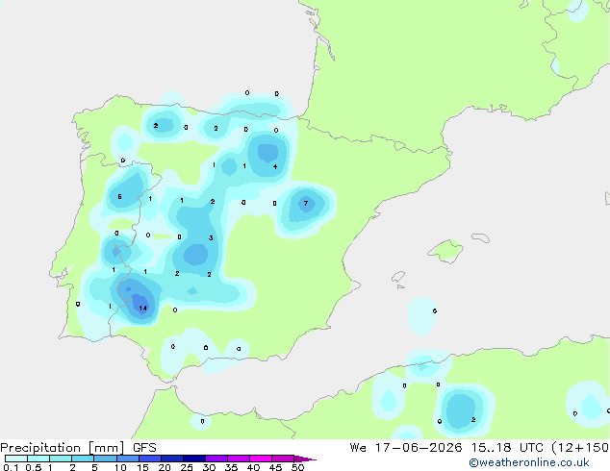Click the legend label "20"
The width and height of the screenshot is (610, 471).
(165, 467)
